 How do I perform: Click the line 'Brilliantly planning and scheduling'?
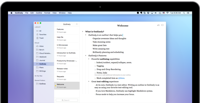point(108,52)
